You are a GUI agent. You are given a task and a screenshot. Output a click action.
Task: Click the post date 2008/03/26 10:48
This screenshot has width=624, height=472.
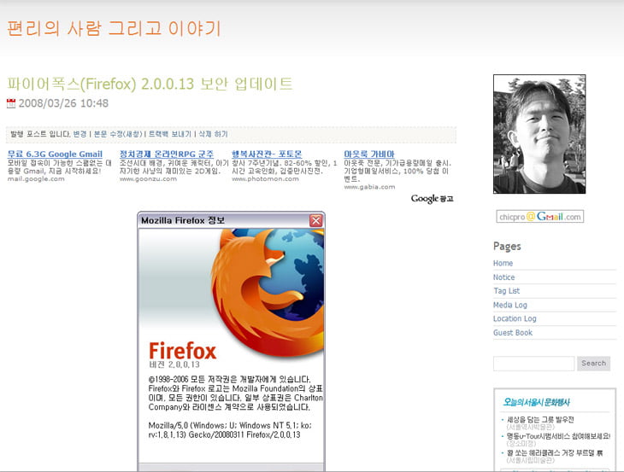63,103
